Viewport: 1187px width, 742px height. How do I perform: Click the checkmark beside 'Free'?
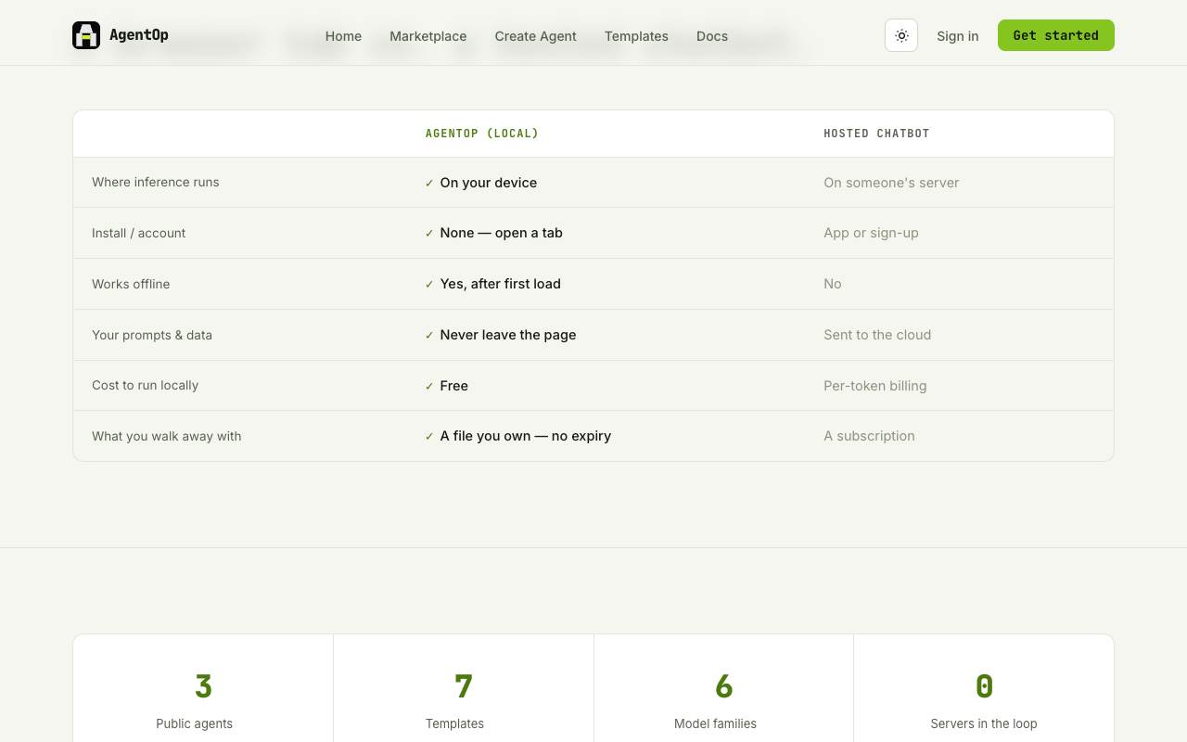[x=429, y=386]
